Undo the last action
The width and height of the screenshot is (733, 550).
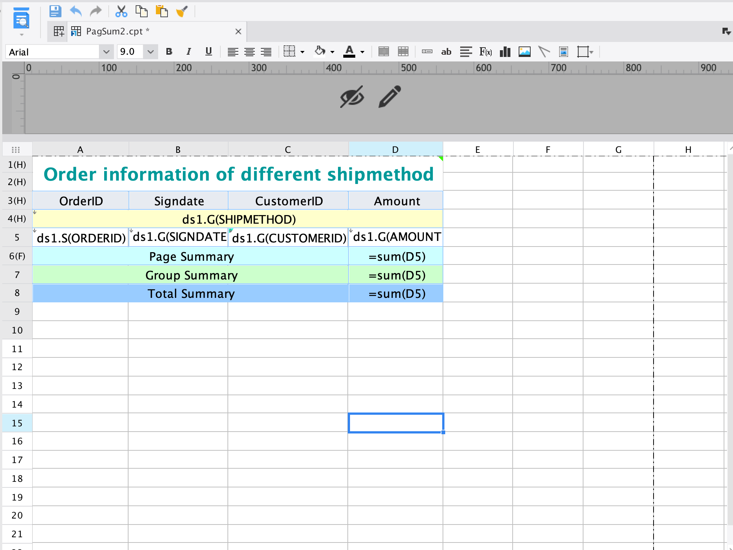pos(76,11)
